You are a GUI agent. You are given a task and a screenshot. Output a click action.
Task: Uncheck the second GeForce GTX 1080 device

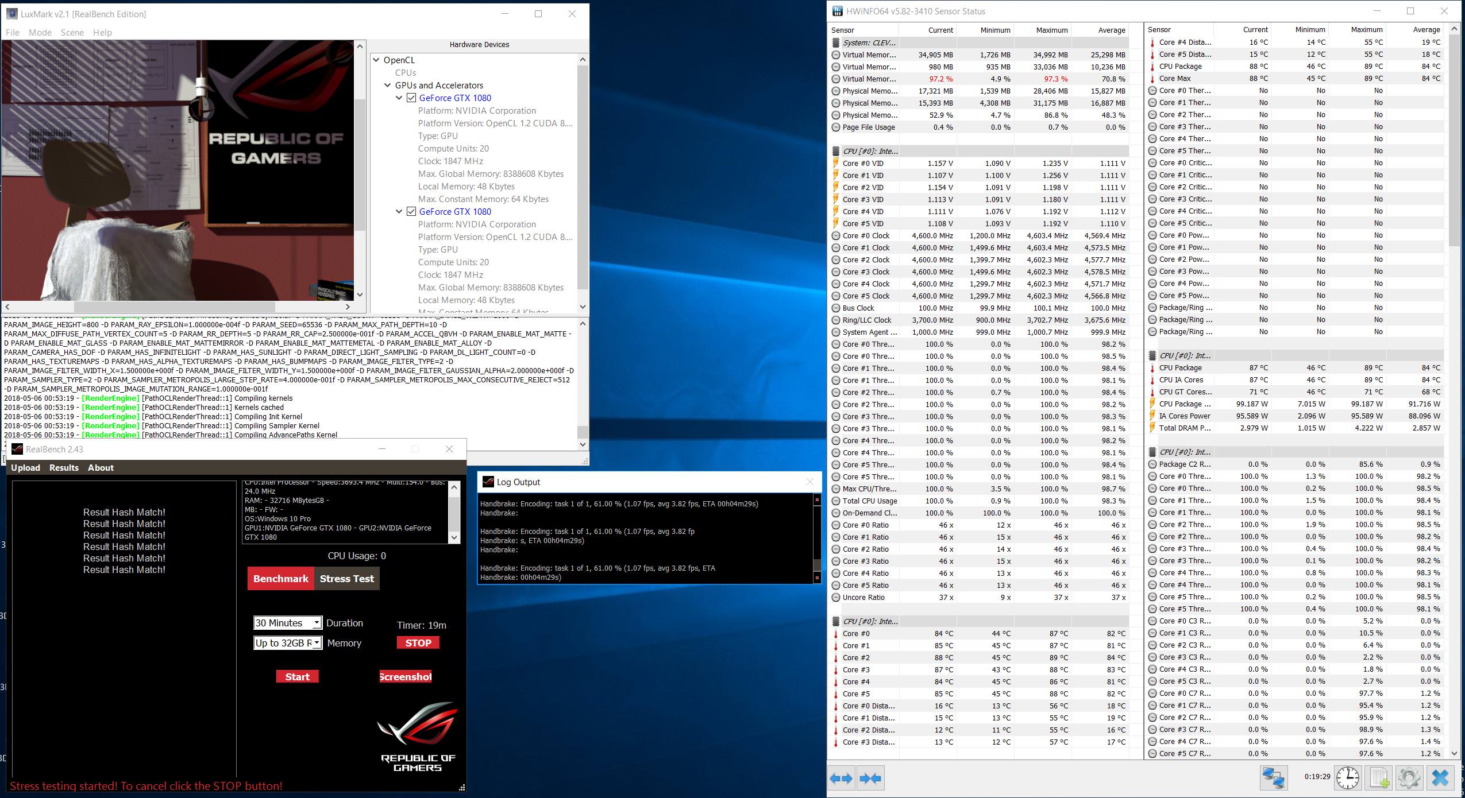coord(411,211)
